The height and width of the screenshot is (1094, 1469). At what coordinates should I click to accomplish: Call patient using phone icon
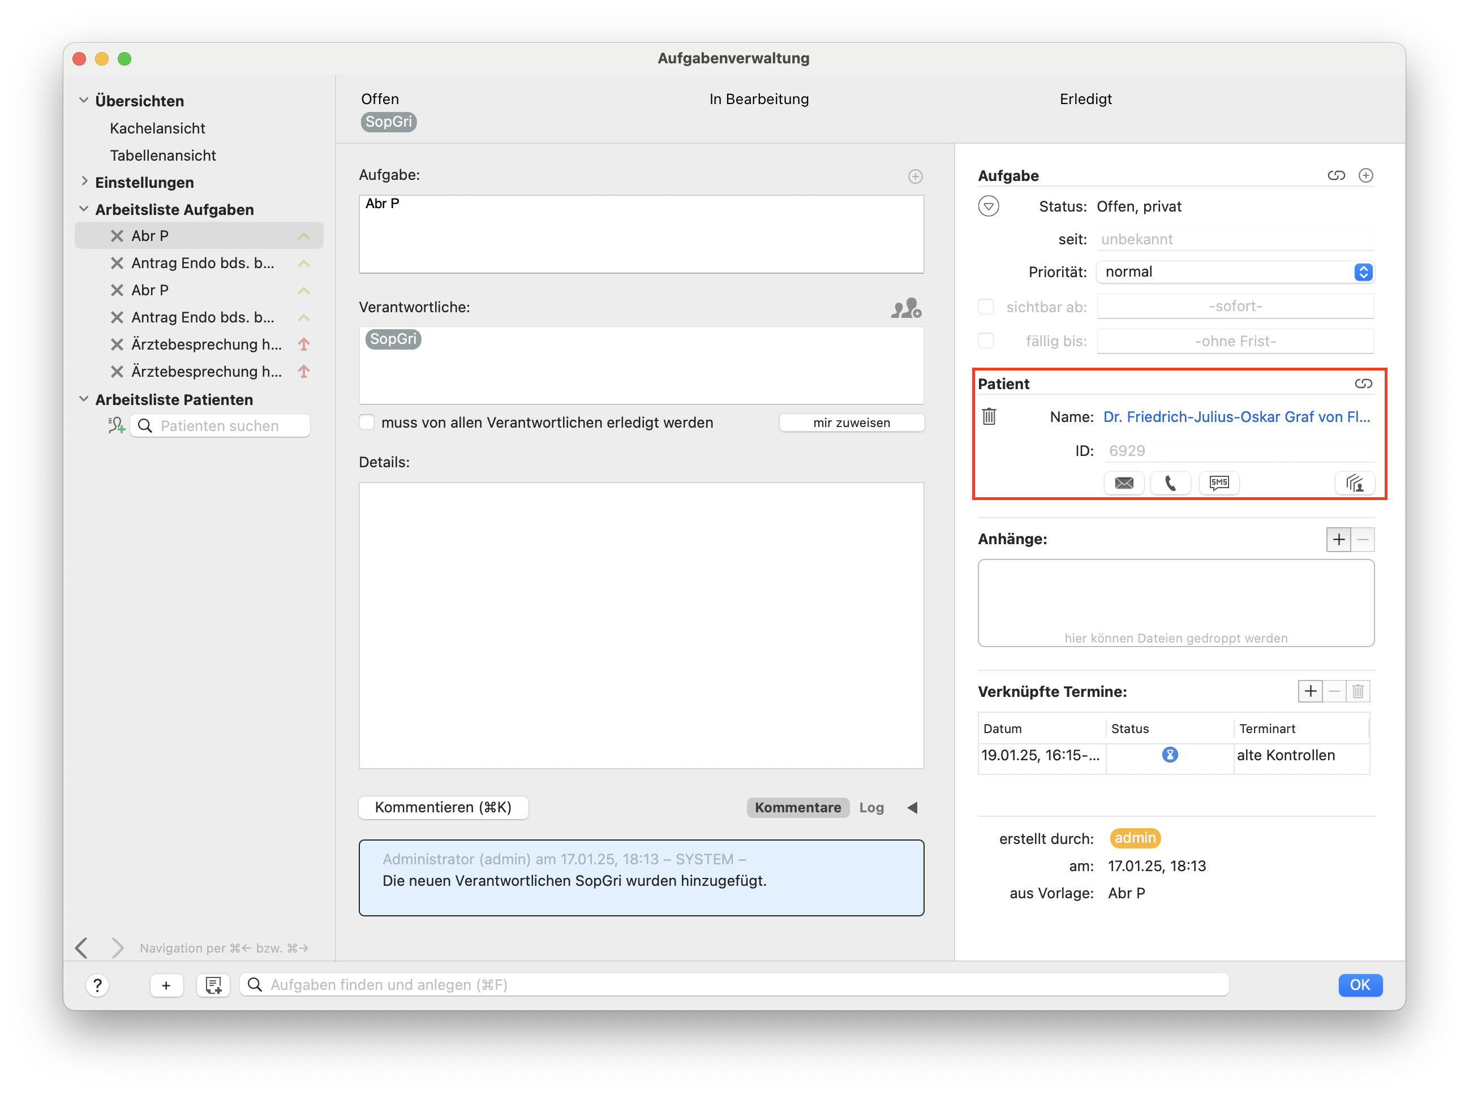point(1170,483)
